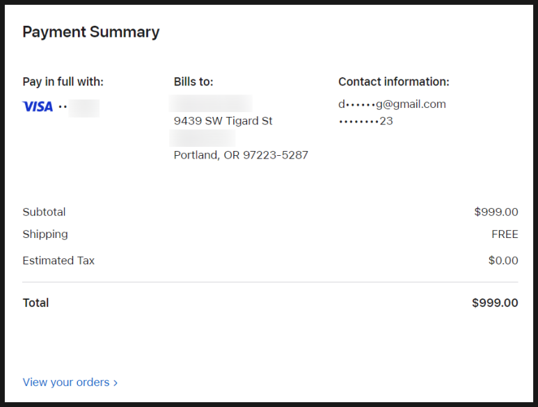Click the Bills to heading
This screenshot has height=407, width=538.
[193, 81]
